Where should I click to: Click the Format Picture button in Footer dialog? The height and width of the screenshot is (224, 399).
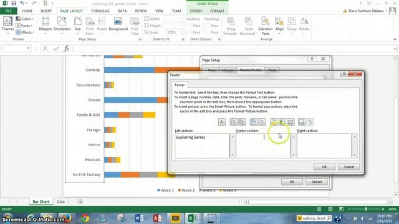click(x=310, y=122)
